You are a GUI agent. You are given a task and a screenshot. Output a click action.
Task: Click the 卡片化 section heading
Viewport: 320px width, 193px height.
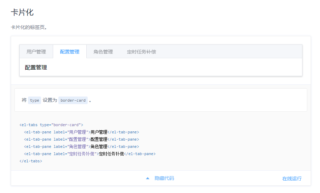point(22,12)
